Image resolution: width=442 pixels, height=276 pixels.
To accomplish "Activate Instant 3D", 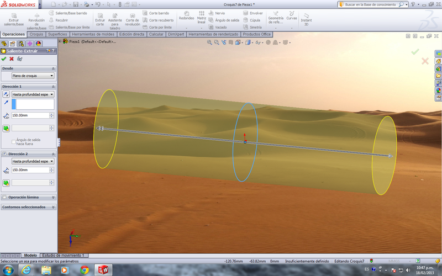I will coord(306,19).
